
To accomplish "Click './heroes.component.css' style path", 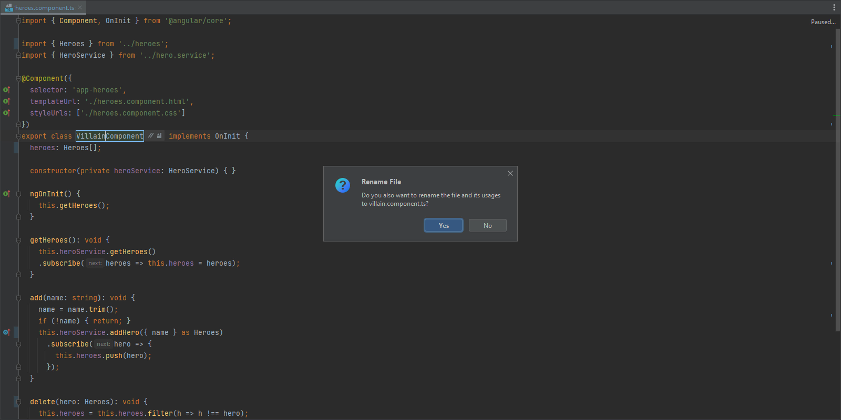I will click(x=130, y=113).
